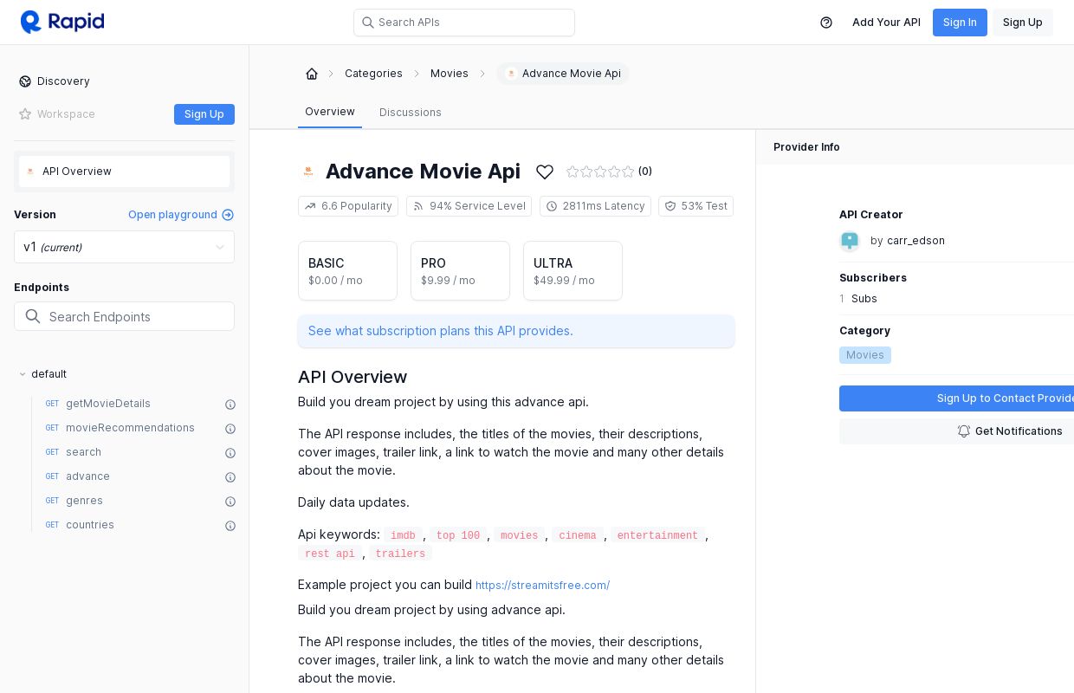The image size is (1074, 693).
Task: Select Advance Movie Api breadcrumb
Action: click(x=563, y=74)
